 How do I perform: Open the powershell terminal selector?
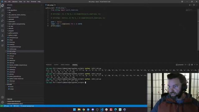pyautogui.click(x=180, y=65)
